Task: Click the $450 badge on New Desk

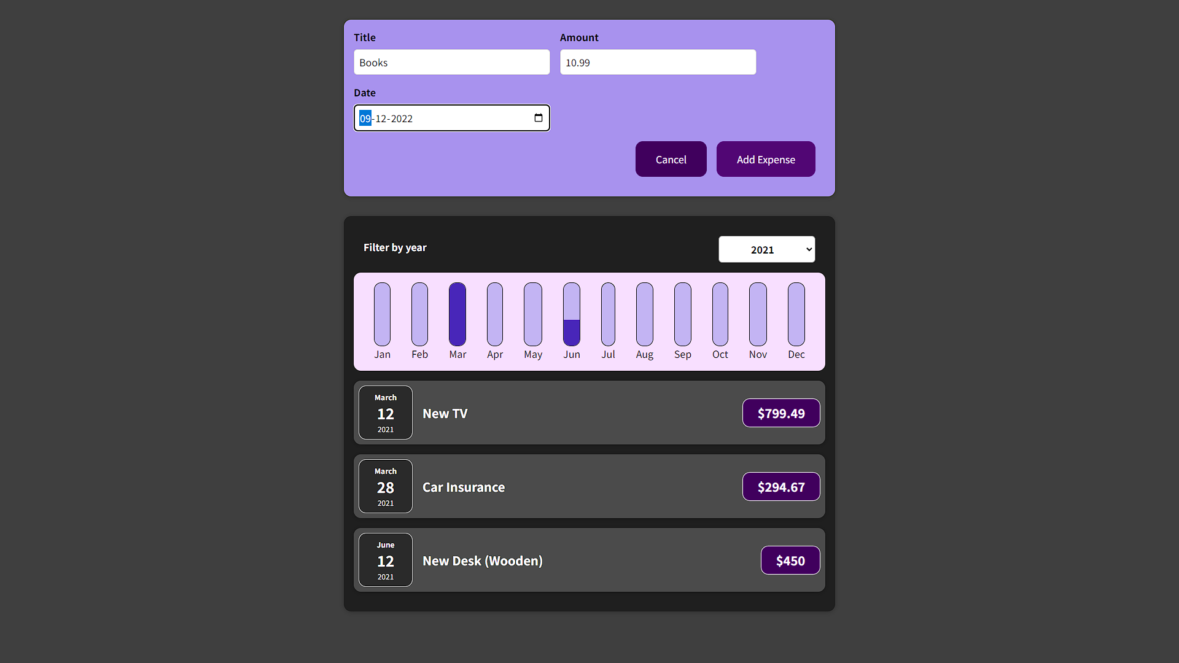Action: pyautogui.click(x=790, y=560)
